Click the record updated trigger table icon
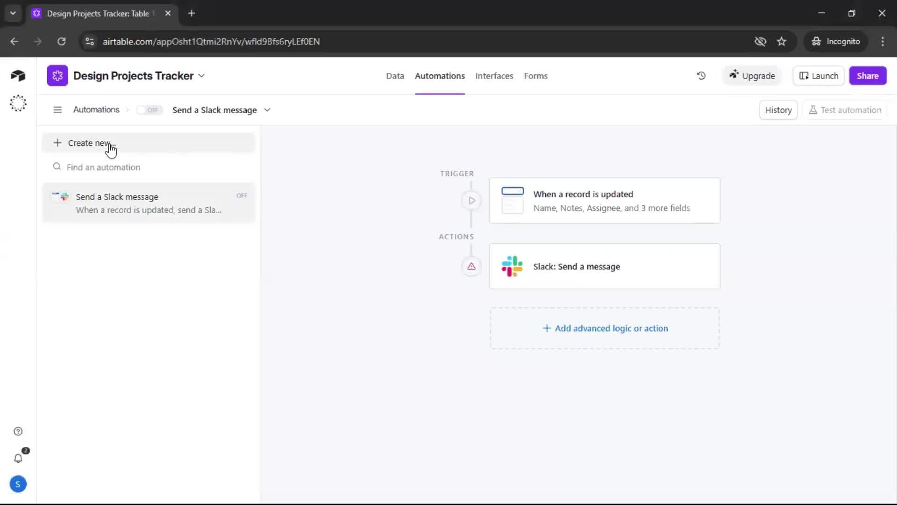Screen dimensions: 897x505 (x=513, y=201)
